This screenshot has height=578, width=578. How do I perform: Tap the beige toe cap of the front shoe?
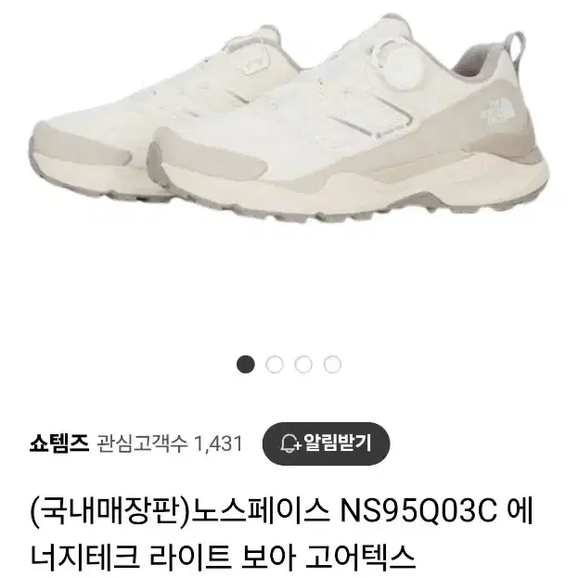pos(206,160)
